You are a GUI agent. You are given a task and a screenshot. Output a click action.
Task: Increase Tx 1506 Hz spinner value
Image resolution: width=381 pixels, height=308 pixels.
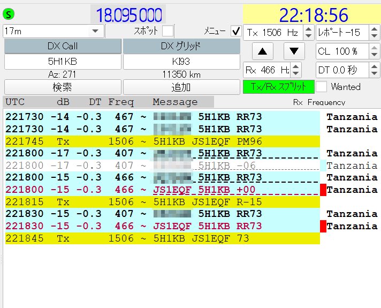click(x=308, y=29)
